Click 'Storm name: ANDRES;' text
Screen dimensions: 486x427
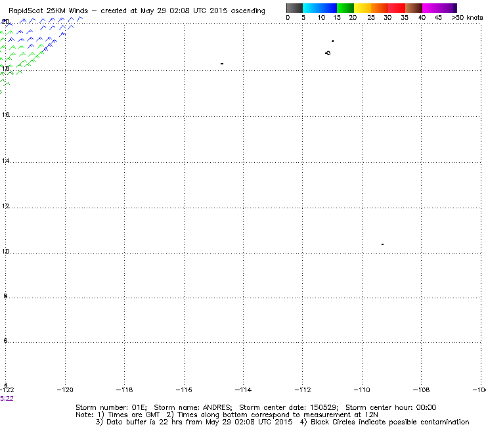pos(193,407)
